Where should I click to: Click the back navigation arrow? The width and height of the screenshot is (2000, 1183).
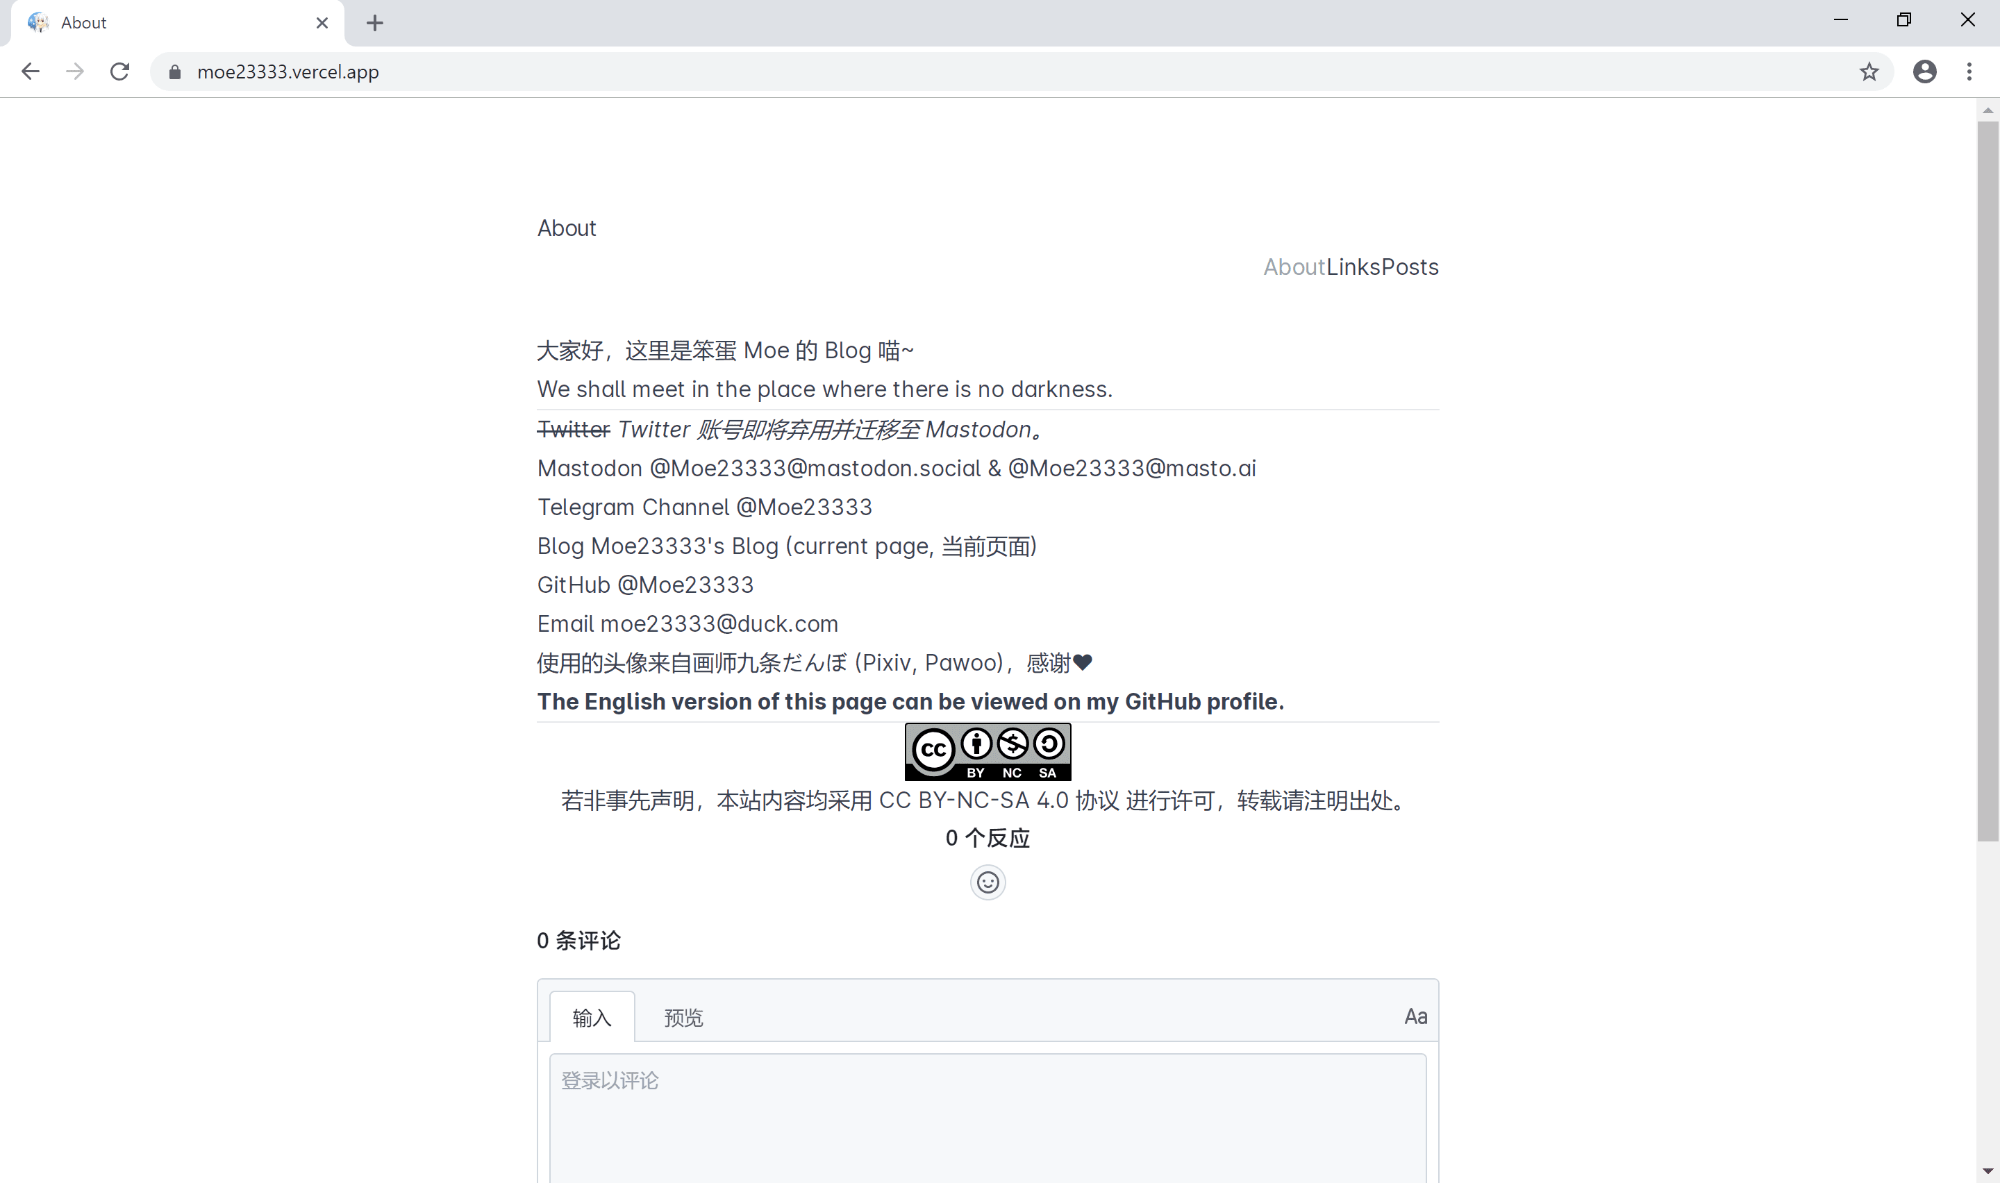pos(31,71)
